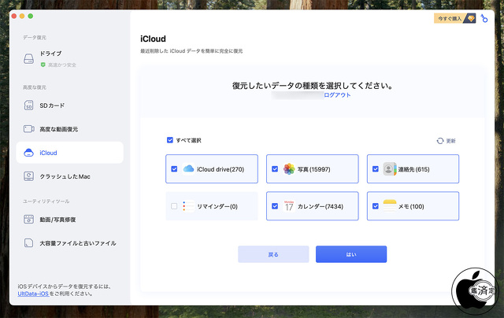Click the Photos flower icon

289,169
